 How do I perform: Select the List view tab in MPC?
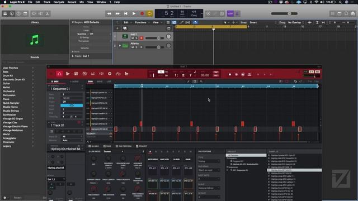[x=109, y=82]
